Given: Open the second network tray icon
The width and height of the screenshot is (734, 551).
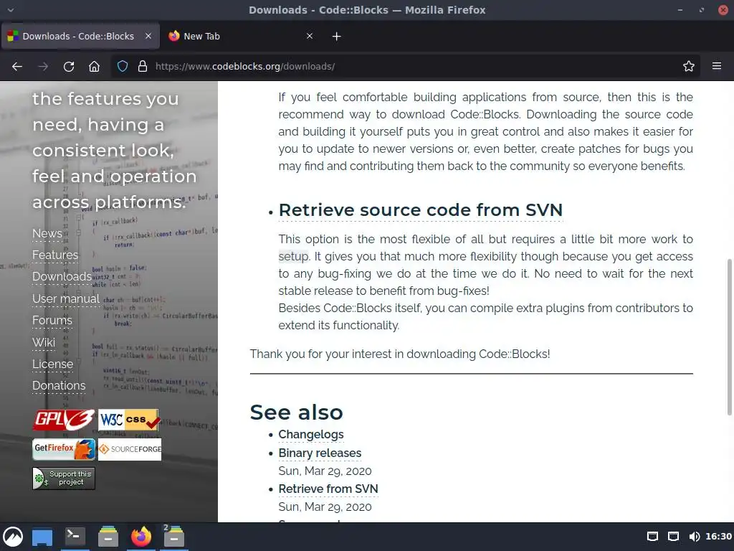Looking at the screenshot, I should (x=673, y=537).
